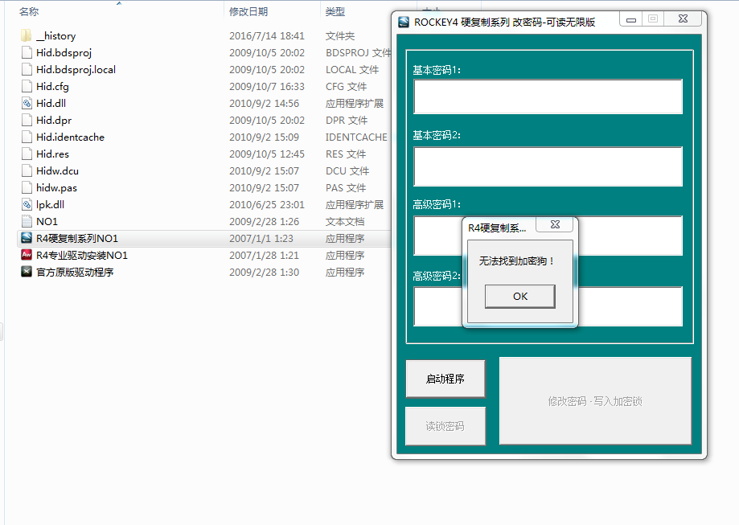
Task: Click the date 2007/1/28 1:21
Action: (264, 256)
